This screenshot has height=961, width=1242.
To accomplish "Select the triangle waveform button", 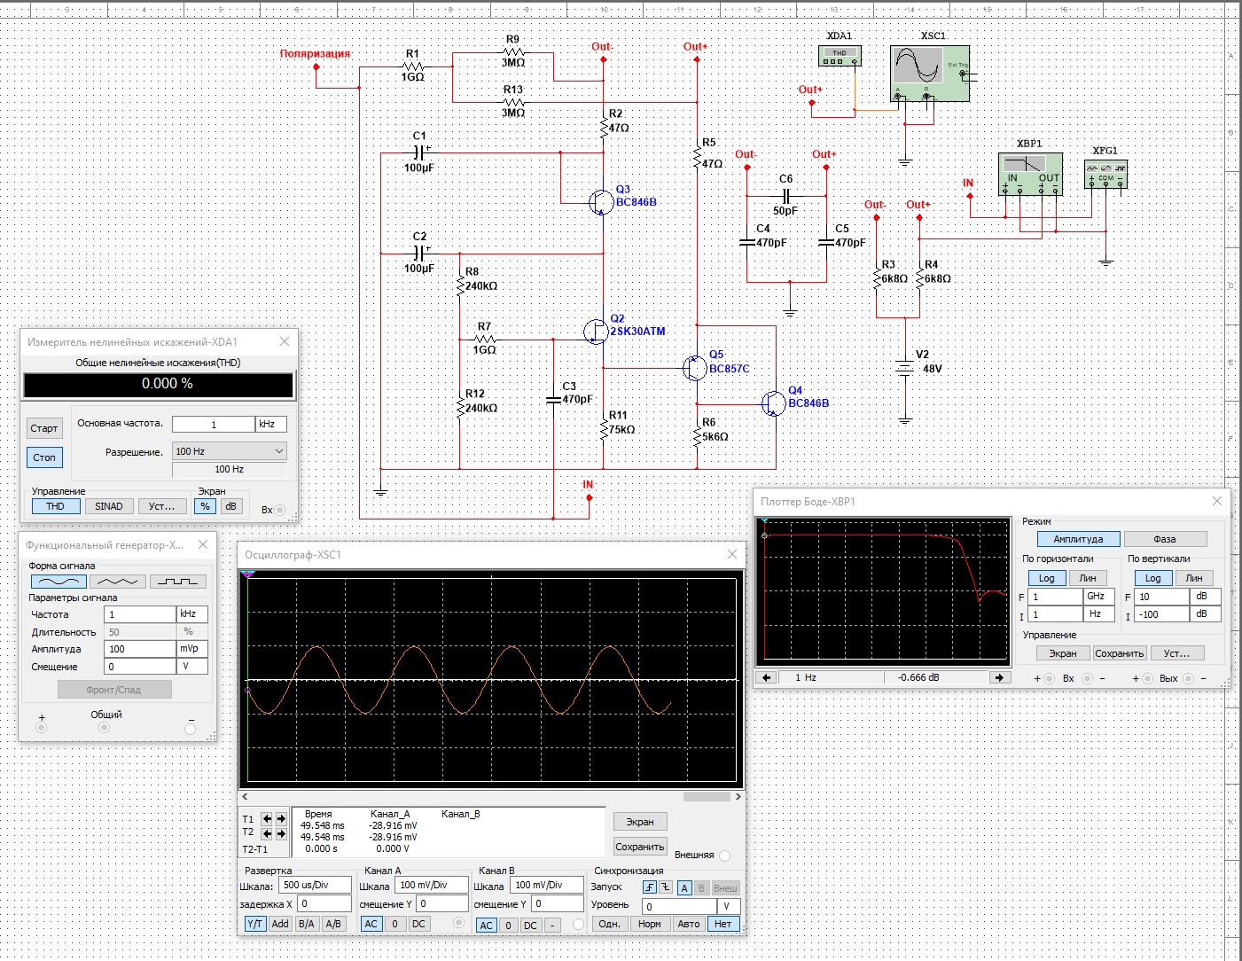I will pyautogui.click(x=118, y=582).
